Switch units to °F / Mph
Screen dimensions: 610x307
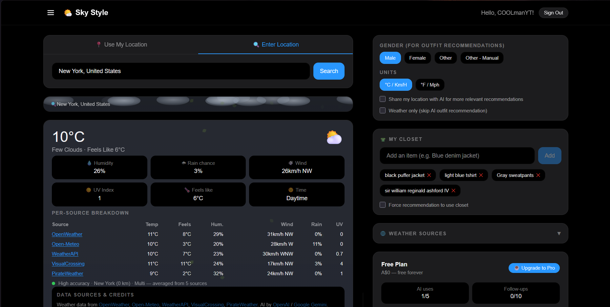(x=430, y=85)
